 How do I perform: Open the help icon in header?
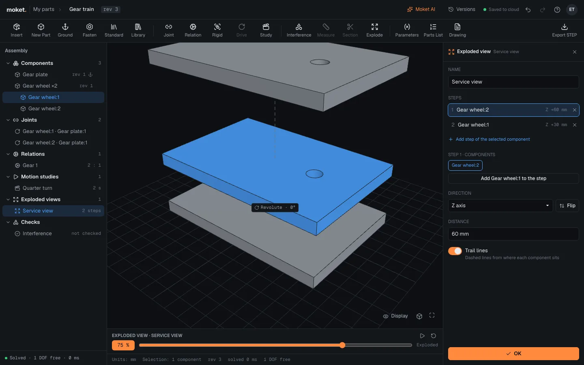tap(557, 9)
